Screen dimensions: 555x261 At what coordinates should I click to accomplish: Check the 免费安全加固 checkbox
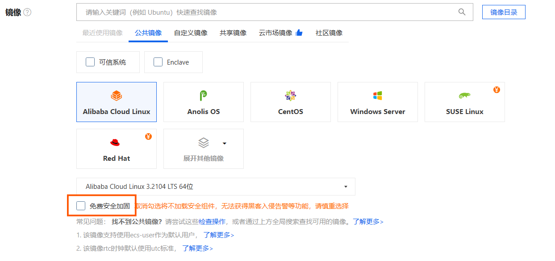(81, 206)
